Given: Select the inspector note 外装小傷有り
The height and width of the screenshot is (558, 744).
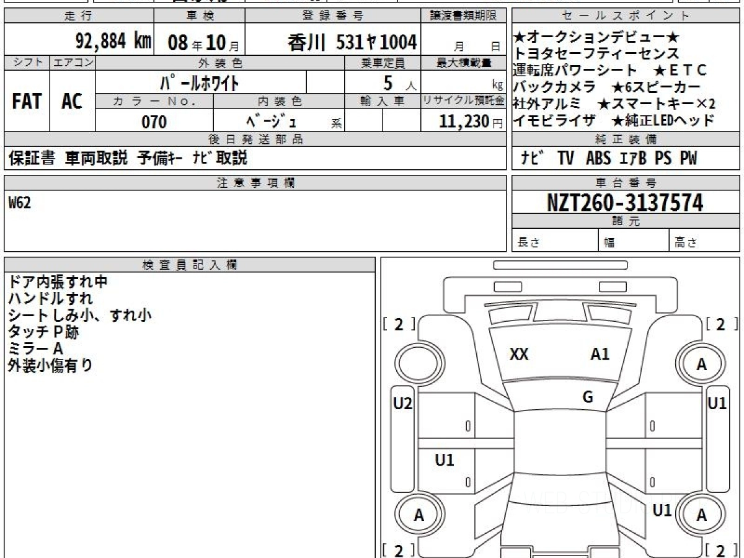Looking at the screenshot, I should (50, 365).
